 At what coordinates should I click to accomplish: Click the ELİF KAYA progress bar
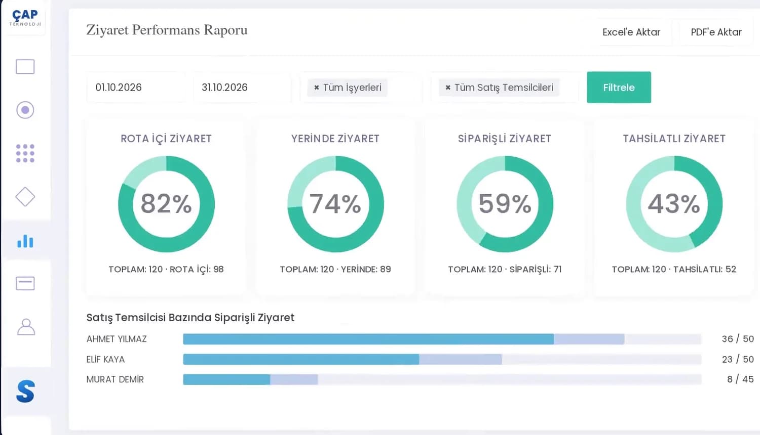[442, 359]
